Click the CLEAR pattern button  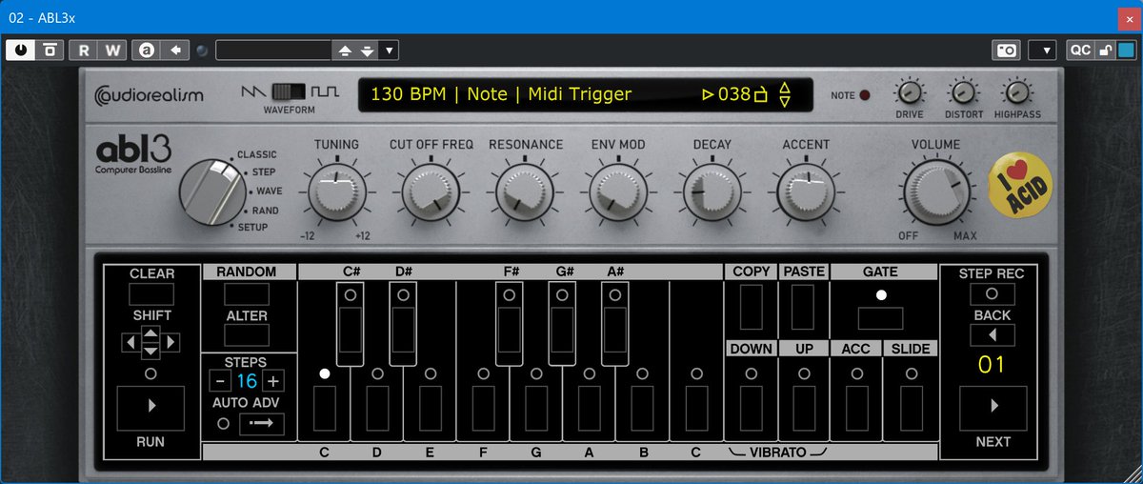coord(151,294)
